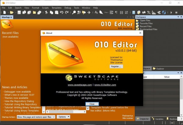Select the Cut scissors icon

[46, 12]
